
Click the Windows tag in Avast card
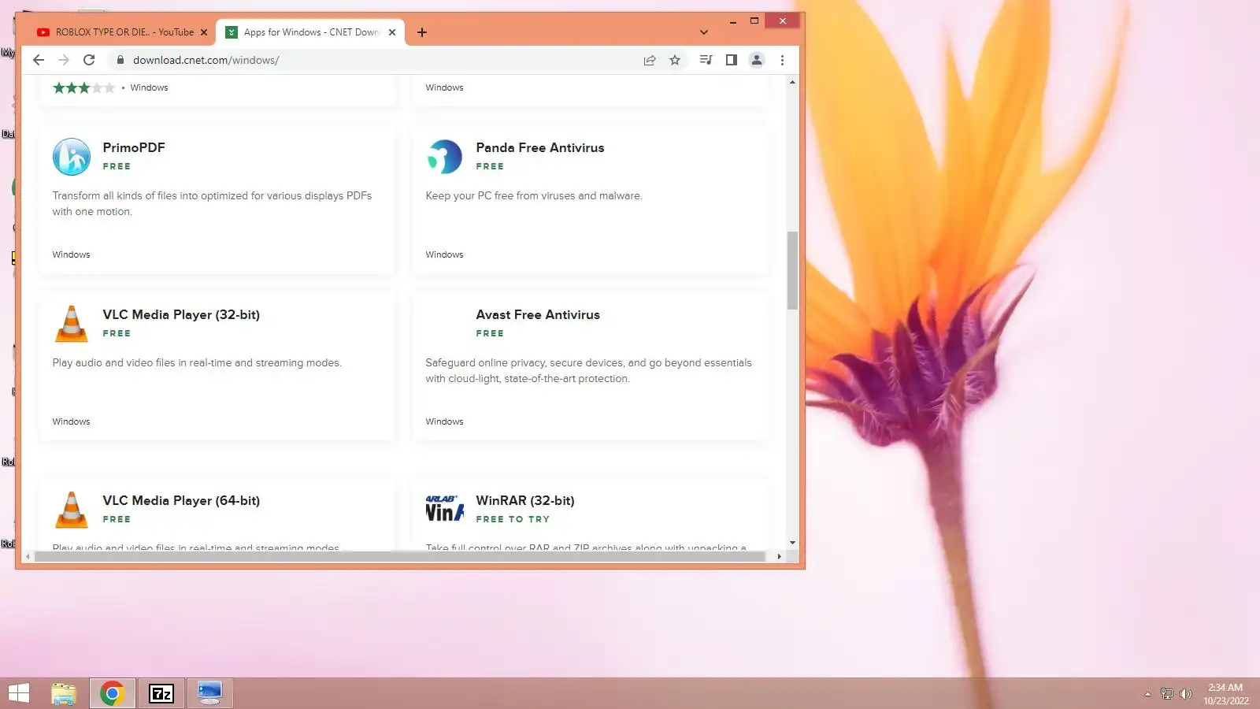click(444, 421)
